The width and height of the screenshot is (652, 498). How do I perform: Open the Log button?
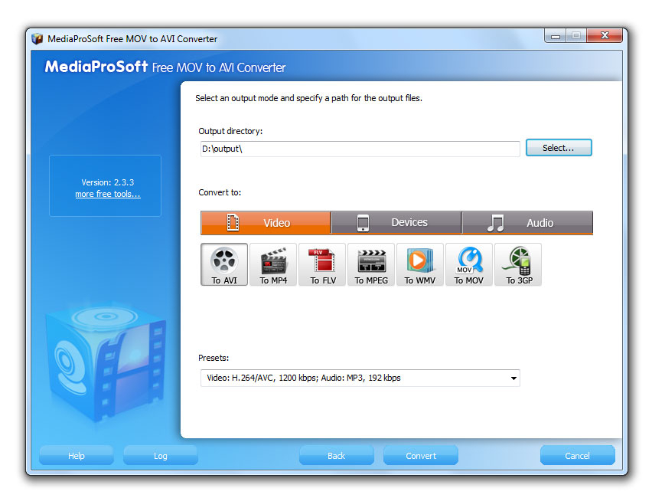pyautogui.click(x=161, y=456)
